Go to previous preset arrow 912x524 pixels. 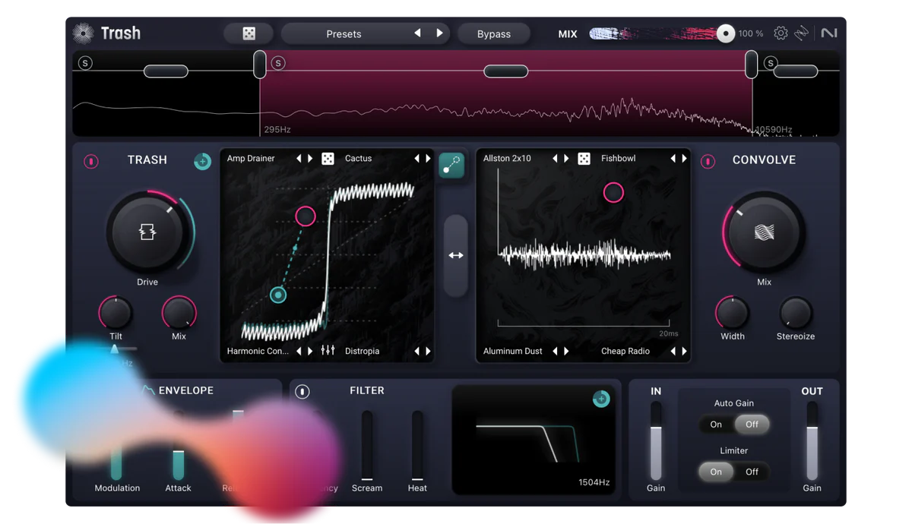pyautogui.click(x=417, y=33)
